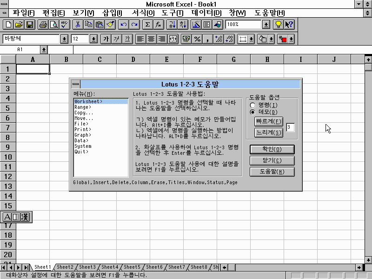The image size is (372, 279).
Task: Launch the ChartWizard icon
Action: click(x=196, y=25)
